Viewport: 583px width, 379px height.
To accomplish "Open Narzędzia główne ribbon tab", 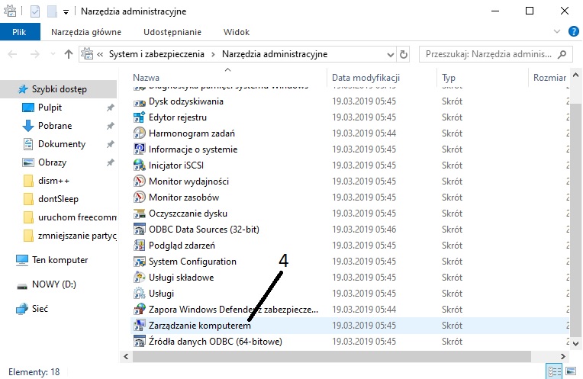I will point(86,32).
